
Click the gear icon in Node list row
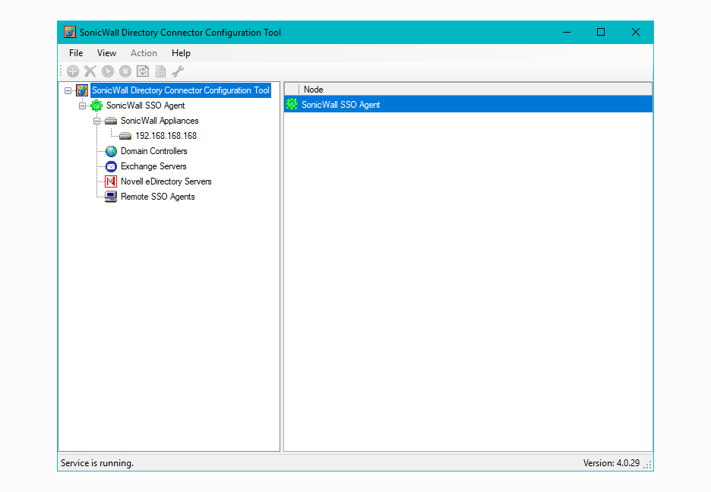(292, 105)
